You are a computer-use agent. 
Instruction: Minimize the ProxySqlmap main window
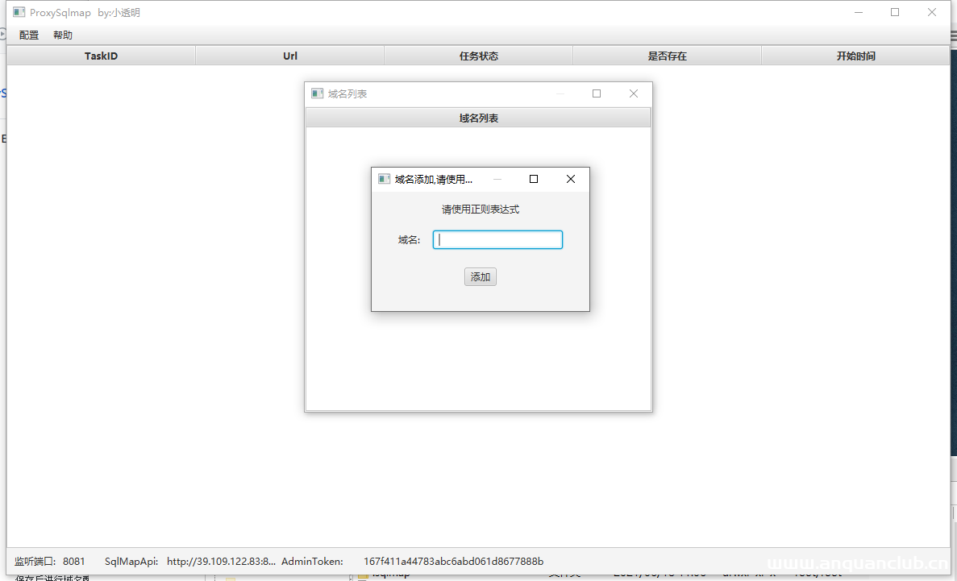(858, 13)
